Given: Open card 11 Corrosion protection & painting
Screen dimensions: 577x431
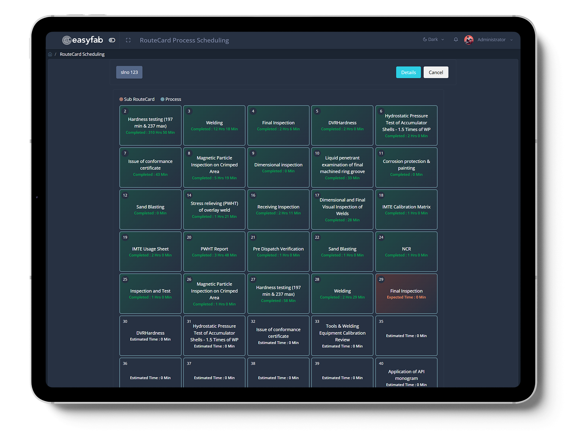Looking at the screenshot, I should (406, 168).
